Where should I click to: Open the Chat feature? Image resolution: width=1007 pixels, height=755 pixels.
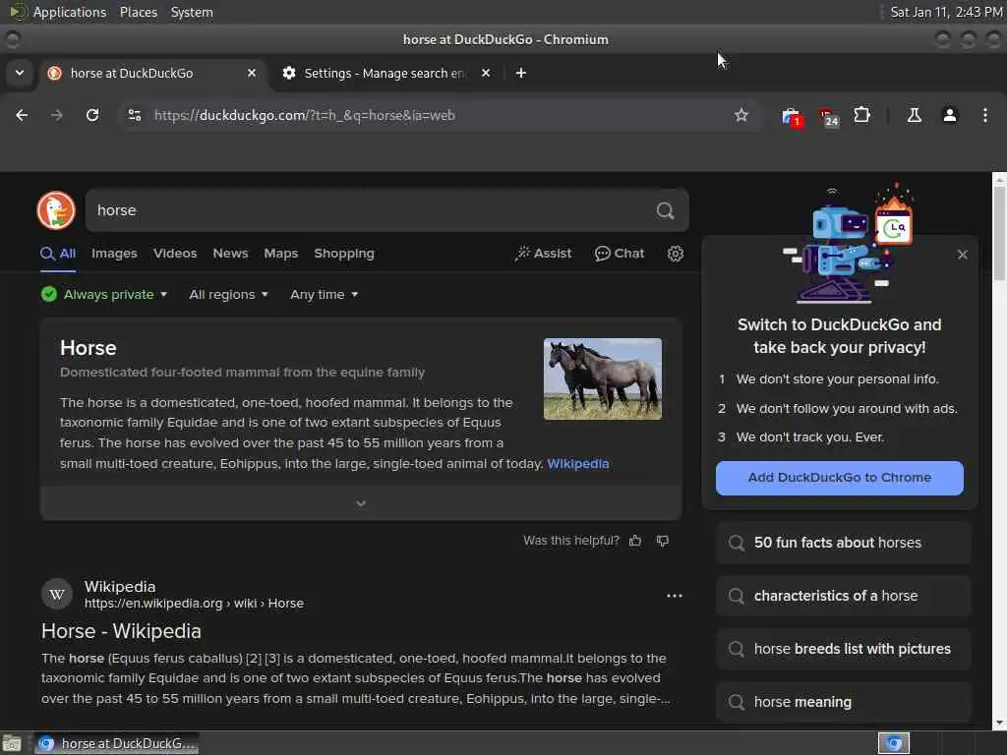[x=620, y=254]
